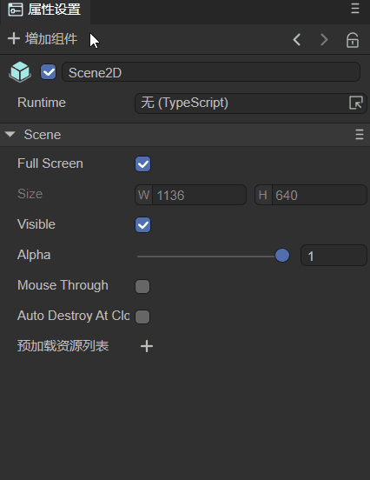Go forward with the right chevron arrow
370x480 pixels.
pyautogui.click(x=324, y=40)
